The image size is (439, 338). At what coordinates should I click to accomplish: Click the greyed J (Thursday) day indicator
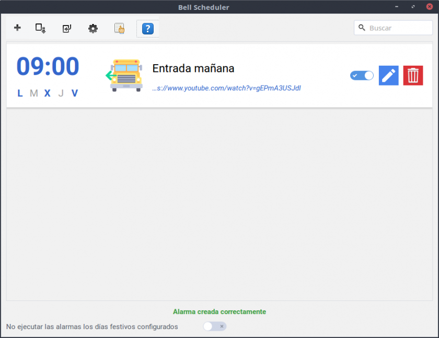pos(61,93)
